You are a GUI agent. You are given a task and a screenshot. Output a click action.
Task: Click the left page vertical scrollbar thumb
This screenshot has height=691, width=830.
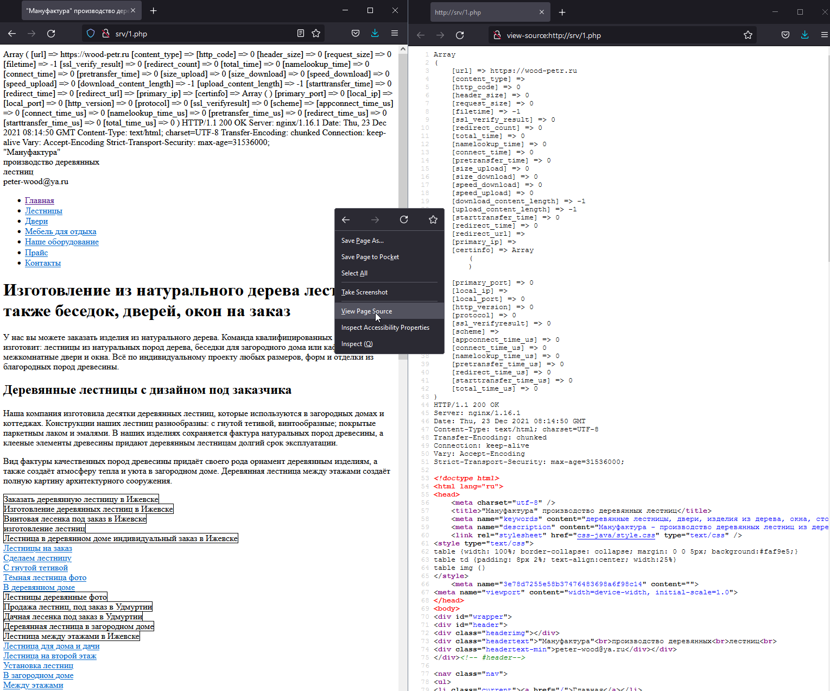(403, 206)
